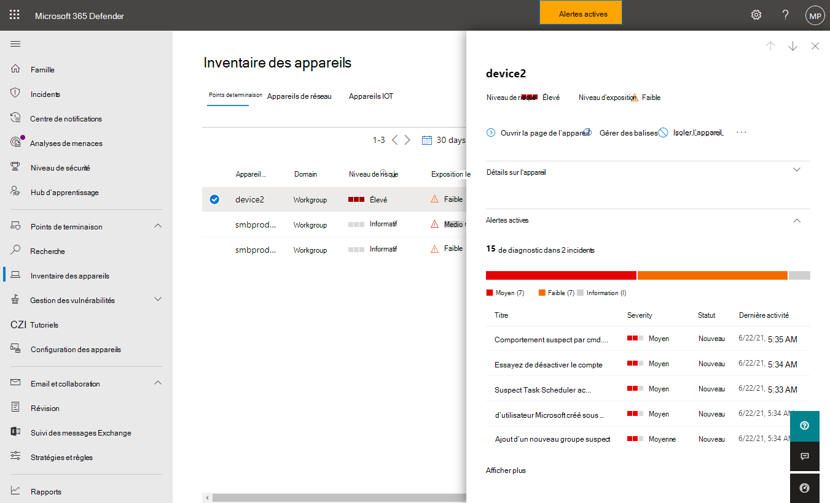
Task: Collapse the navigation with hamburger icon
Action: (x=15, y=44)
